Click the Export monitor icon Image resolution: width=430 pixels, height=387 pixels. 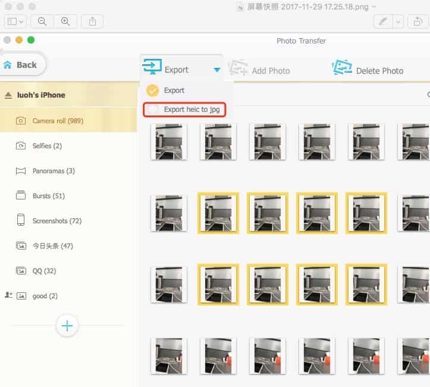(x=152, y=67)
